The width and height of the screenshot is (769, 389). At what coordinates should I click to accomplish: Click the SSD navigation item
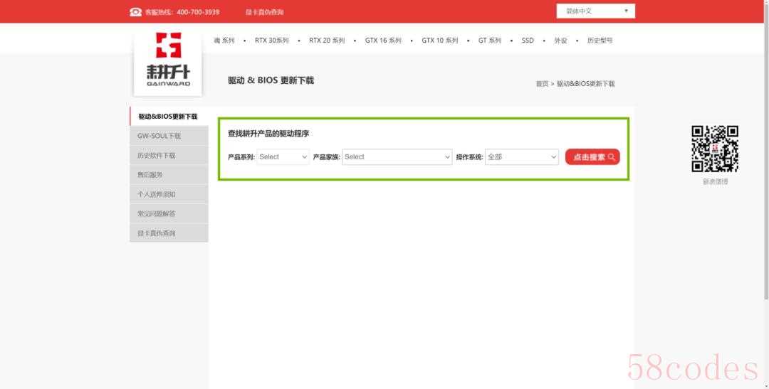coord(528,41)
